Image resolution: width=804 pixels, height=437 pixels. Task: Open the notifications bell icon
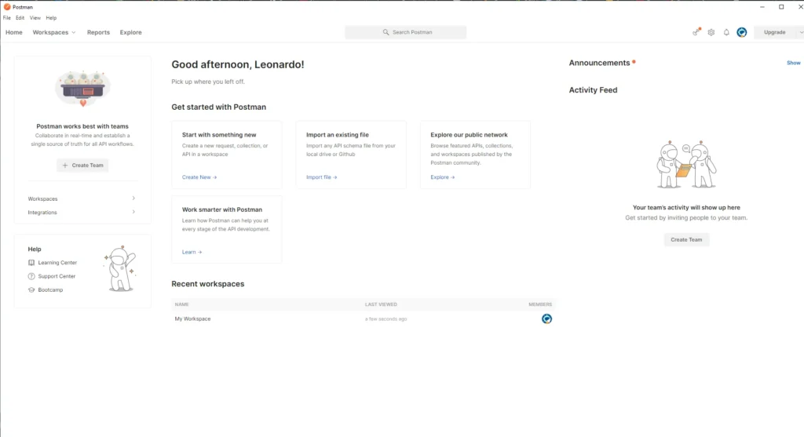click(x=726, y=32)
